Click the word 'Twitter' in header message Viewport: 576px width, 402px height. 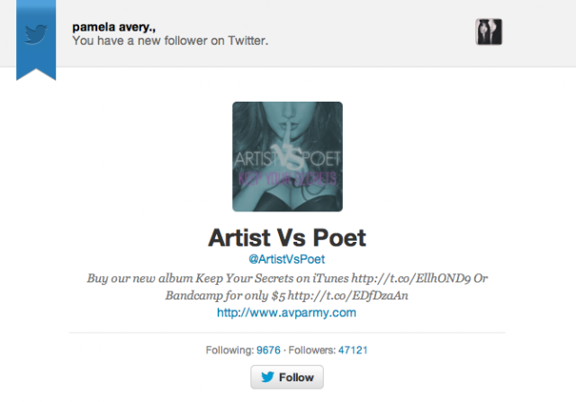coord(248,40)
